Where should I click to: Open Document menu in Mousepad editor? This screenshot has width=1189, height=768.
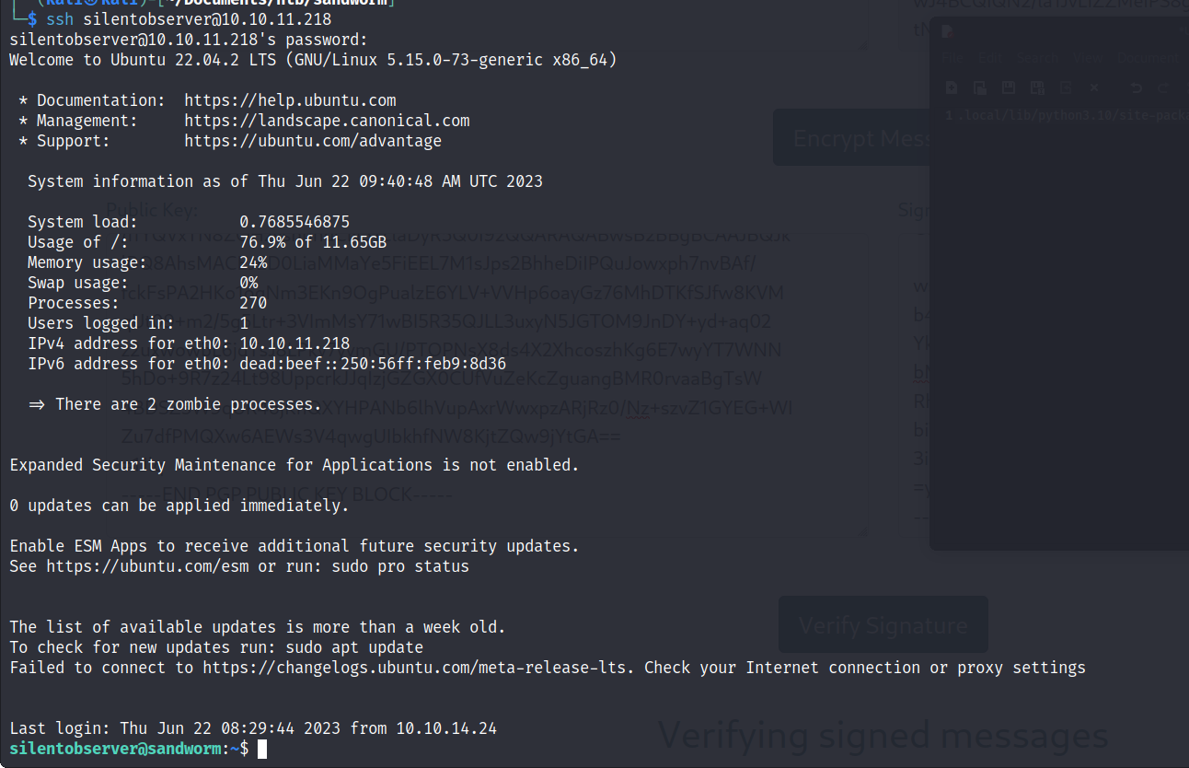pyautogui.click(x=1149, y=57)
